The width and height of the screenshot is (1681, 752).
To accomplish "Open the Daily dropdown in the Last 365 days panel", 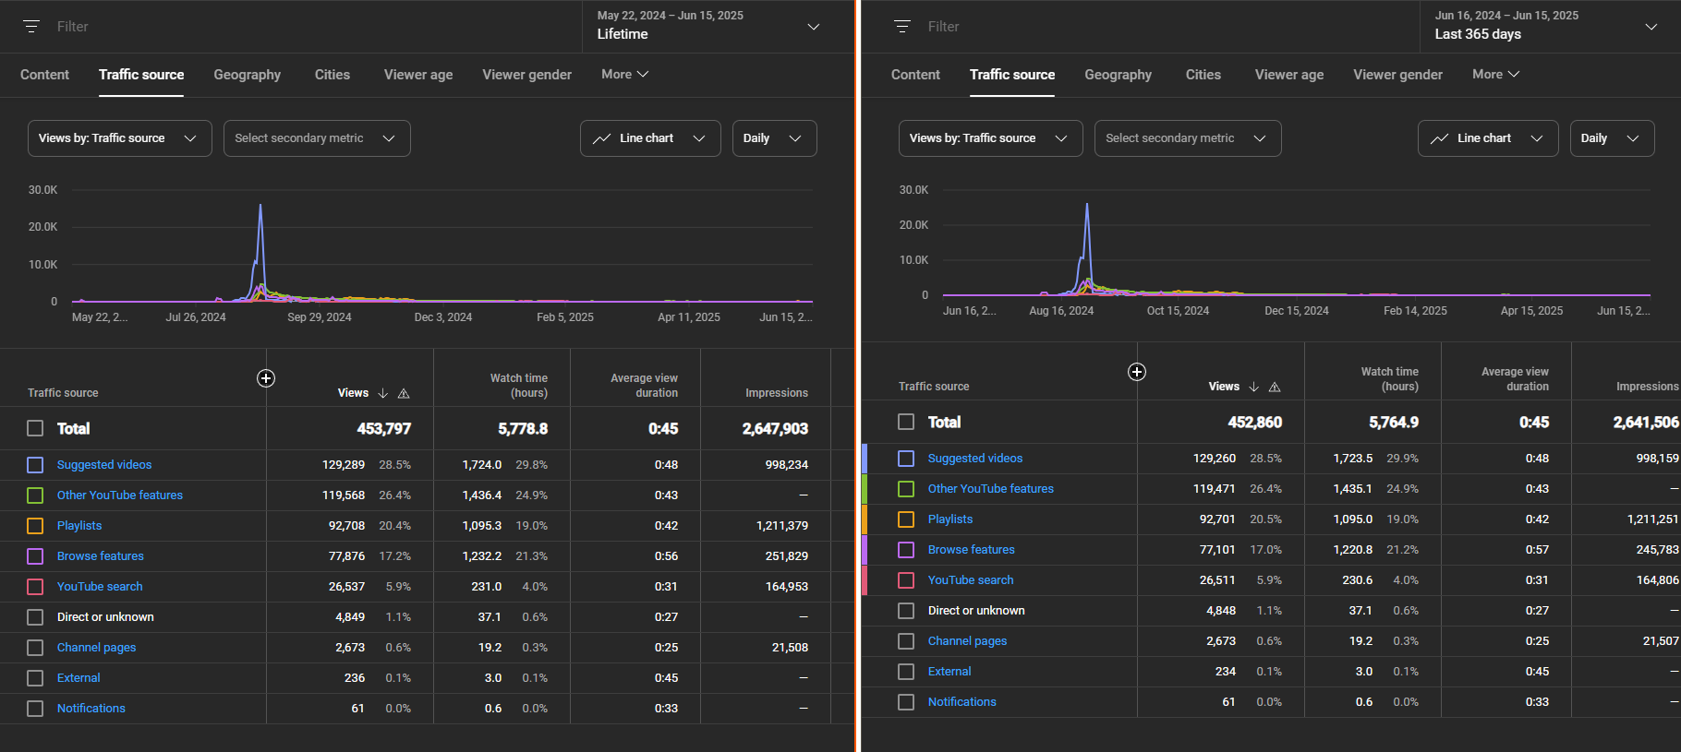I will (x=1612, y=138).
